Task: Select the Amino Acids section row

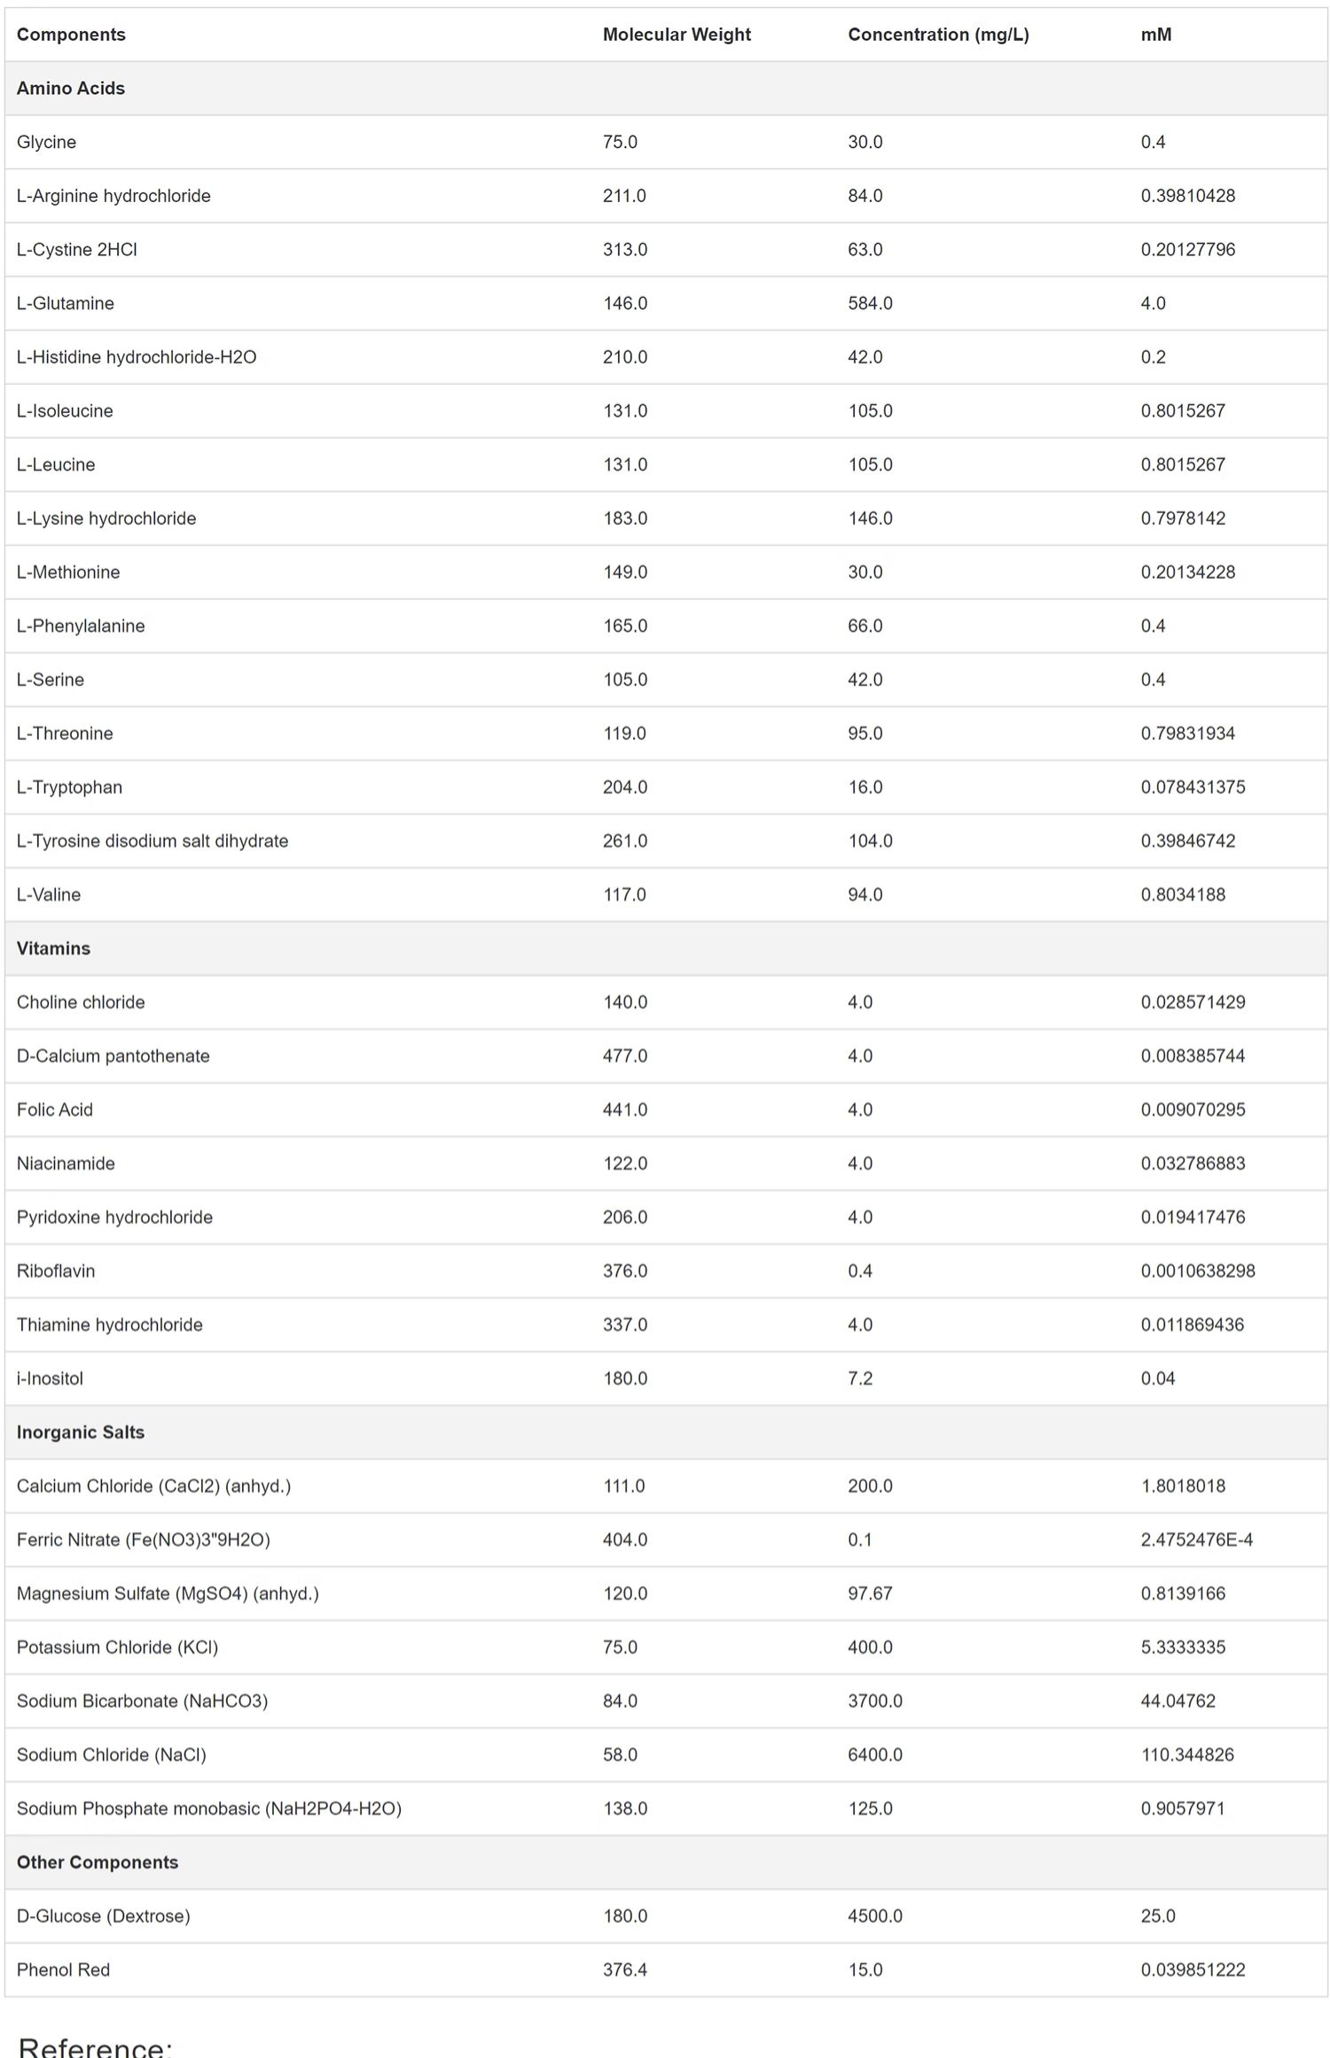Action: 666,89
